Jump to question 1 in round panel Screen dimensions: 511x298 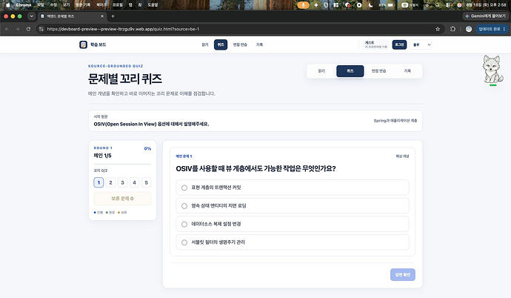pos(98,182)
